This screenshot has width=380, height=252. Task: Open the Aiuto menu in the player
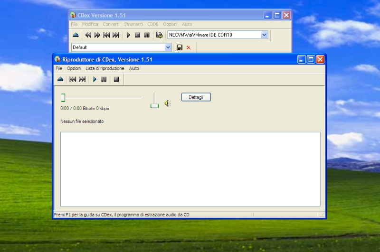point(134,68)
